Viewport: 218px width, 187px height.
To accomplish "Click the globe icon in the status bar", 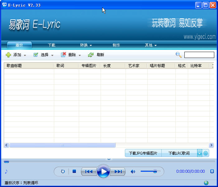I will pyautogui.click(x=206, y=183).
